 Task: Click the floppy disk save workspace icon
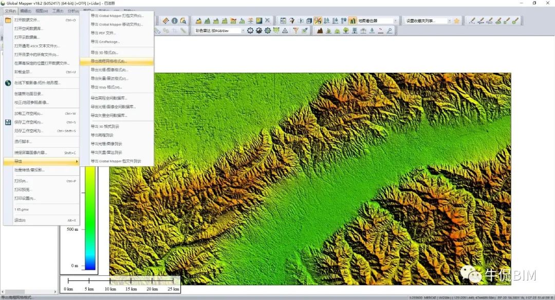click(x=8, y=122)
